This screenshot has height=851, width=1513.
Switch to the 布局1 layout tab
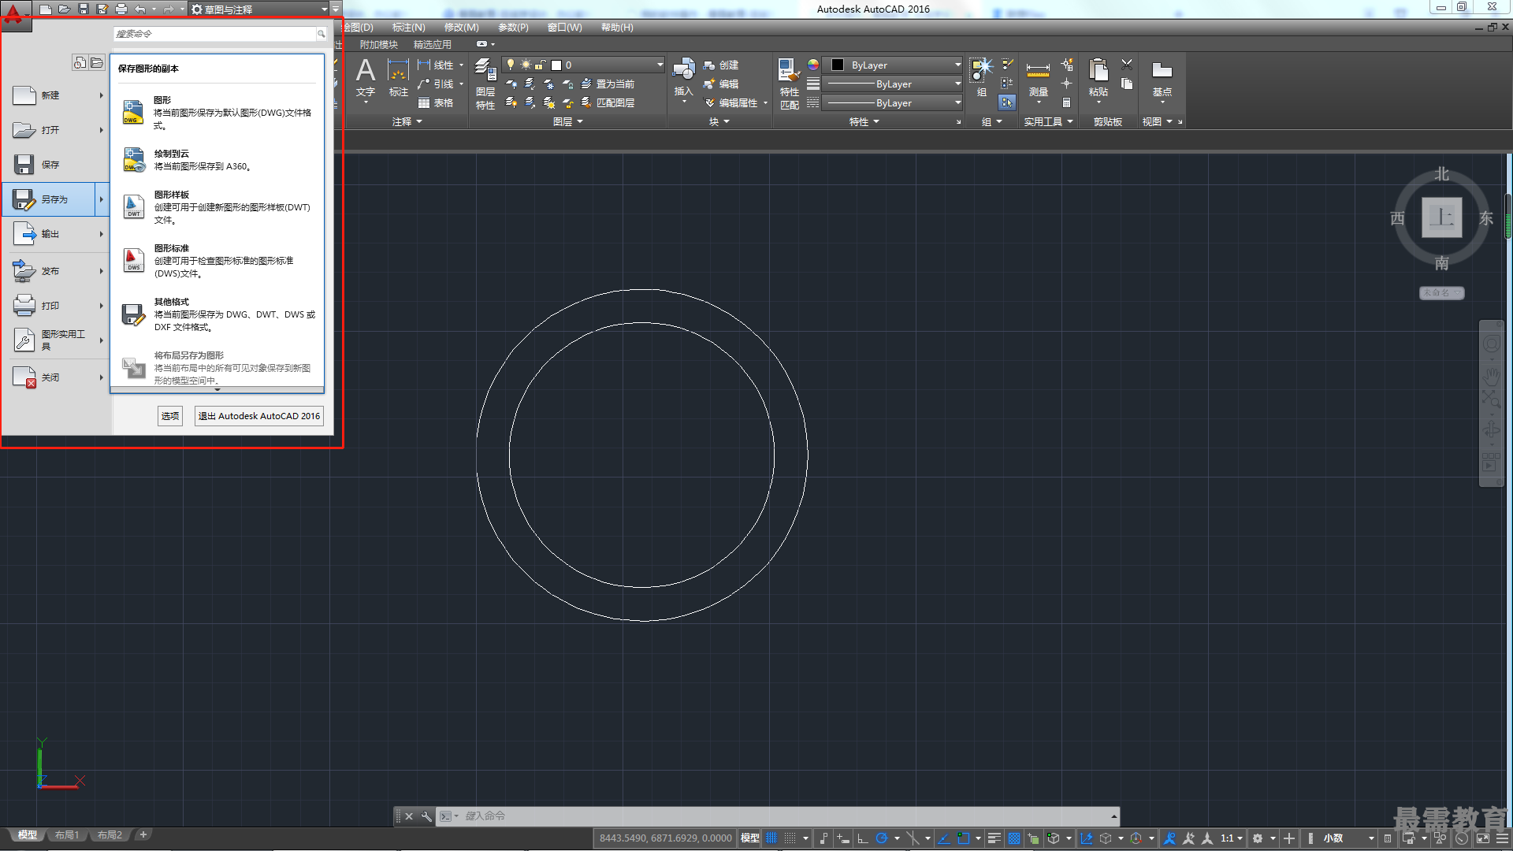pyautogui.click(x=67, y=835)
